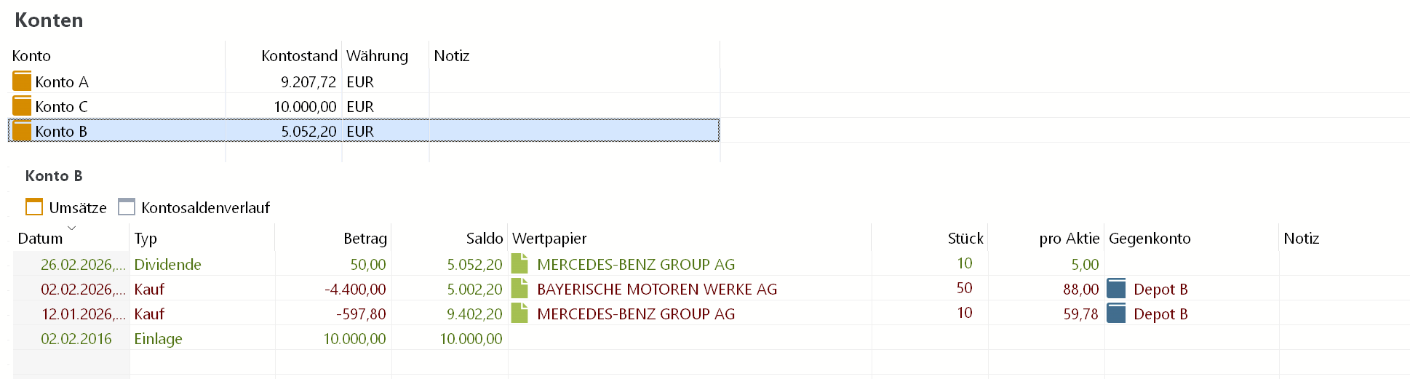Screen dimensions: 1410x379
Task: Click the Währung column header
Action: [377, 56]
